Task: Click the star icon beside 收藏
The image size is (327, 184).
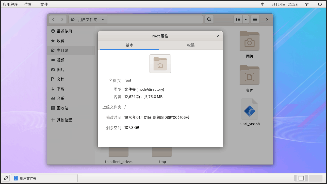Action: [53, 41]
